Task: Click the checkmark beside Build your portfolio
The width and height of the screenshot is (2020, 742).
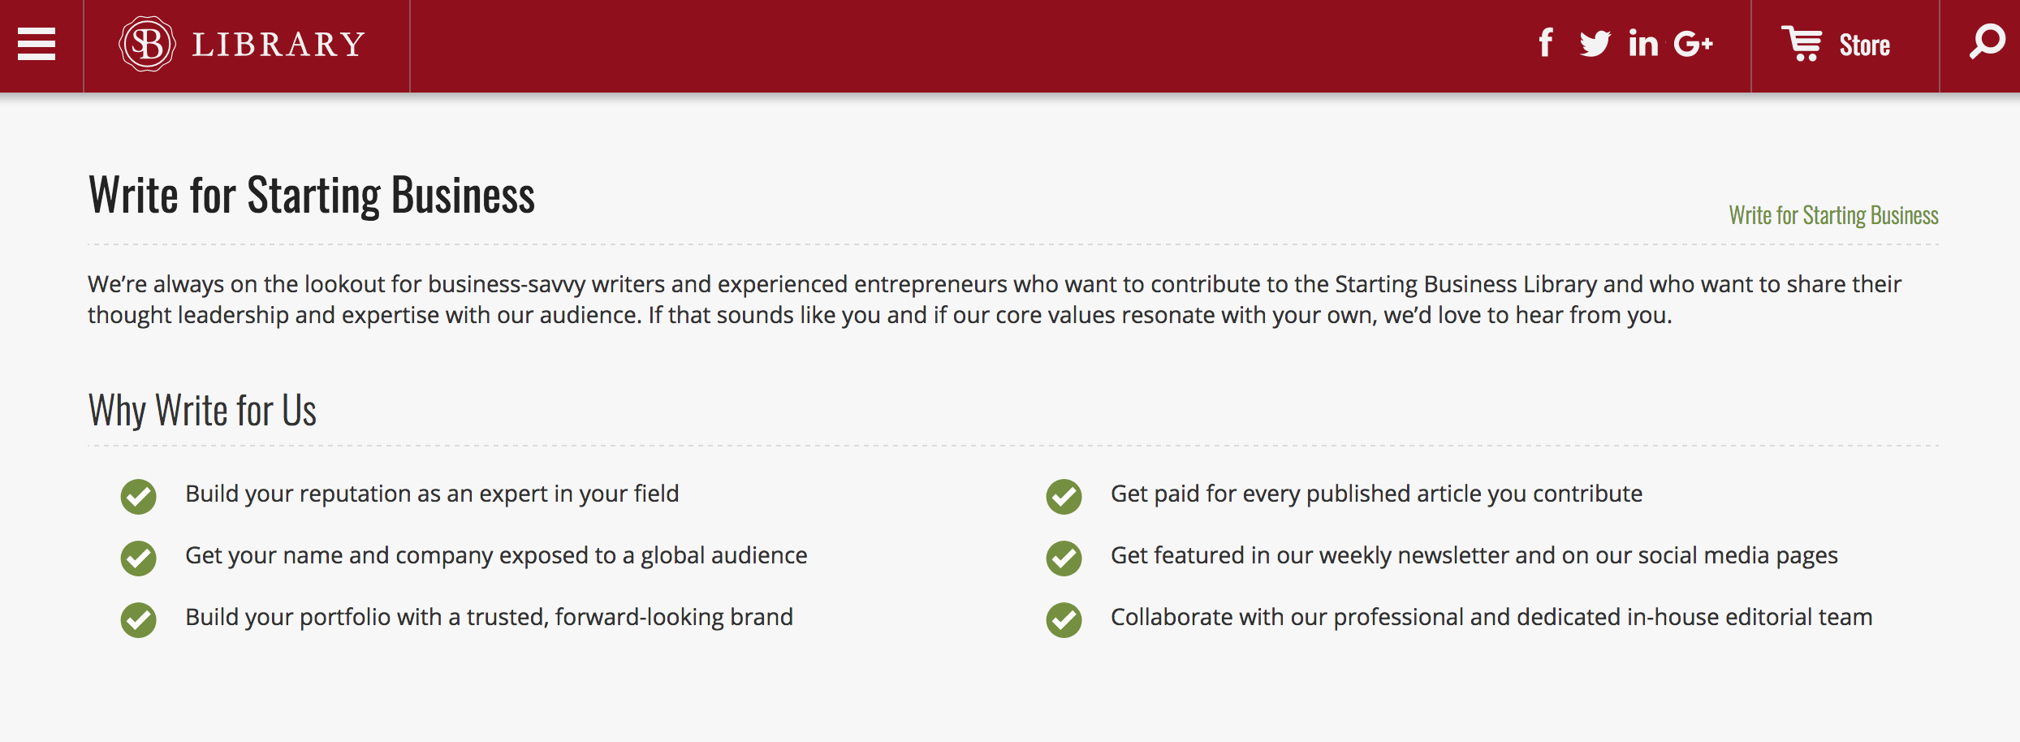Action: pyautogui.click(x=139, y=619)
